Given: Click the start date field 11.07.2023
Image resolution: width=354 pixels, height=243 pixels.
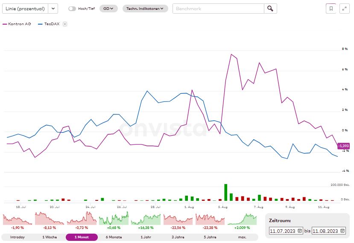Looking at the screenshot, I should pos(283,231).
